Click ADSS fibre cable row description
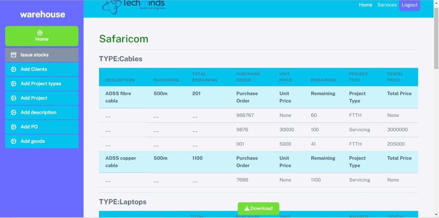 [x=118, y=97]
